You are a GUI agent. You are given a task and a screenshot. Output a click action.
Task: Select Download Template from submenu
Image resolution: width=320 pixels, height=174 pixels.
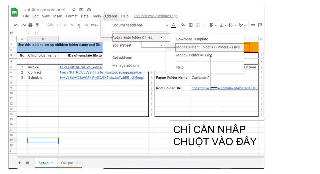[192, 39]
